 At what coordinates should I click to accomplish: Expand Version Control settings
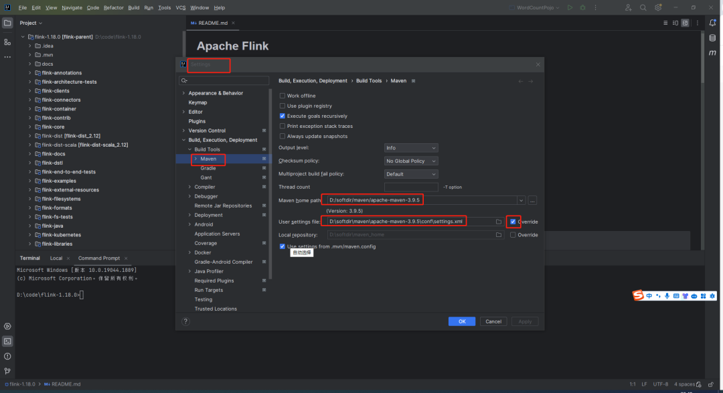coord(183,131)
